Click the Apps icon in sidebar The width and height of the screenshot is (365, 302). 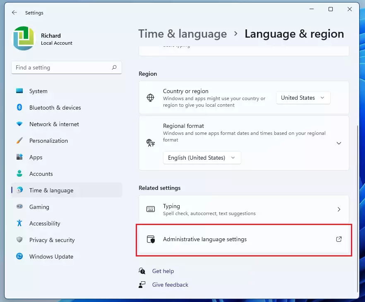tap(19, 157)
